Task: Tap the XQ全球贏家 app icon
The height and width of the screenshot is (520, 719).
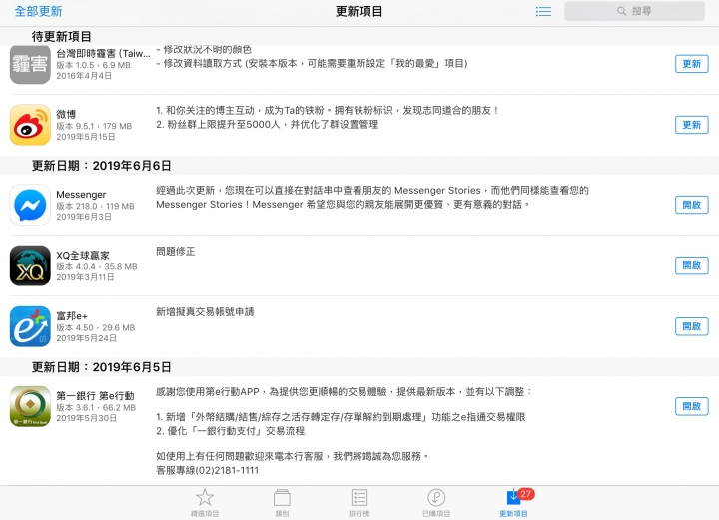Action: click(30, 265)
